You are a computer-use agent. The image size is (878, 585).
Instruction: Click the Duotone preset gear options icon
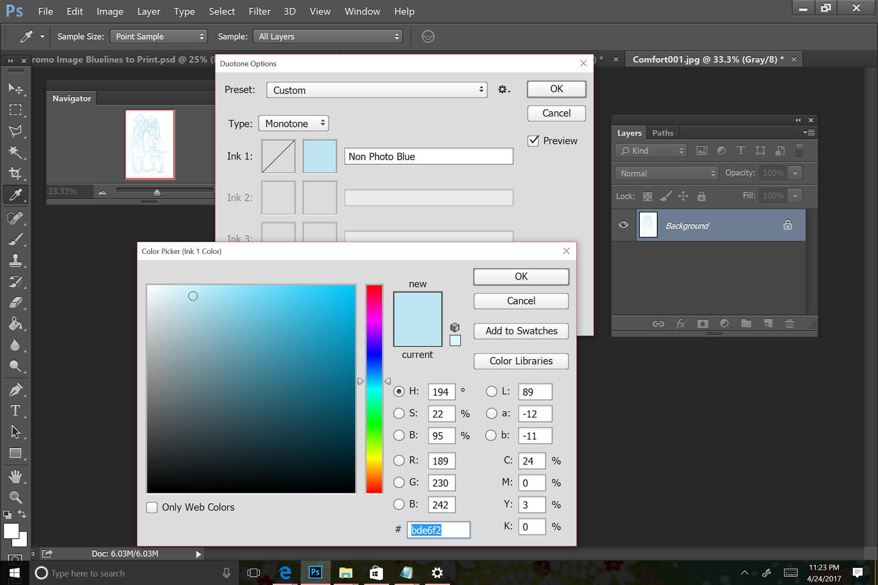click(x=504, y=90)
